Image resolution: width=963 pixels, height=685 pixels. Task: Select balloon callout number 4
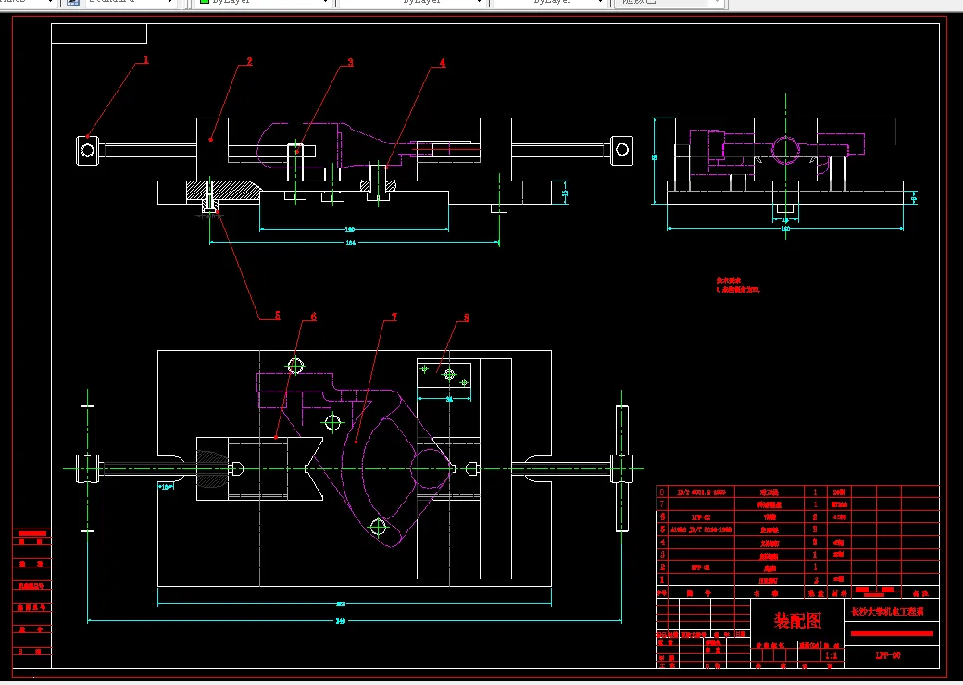click(443, 63)
